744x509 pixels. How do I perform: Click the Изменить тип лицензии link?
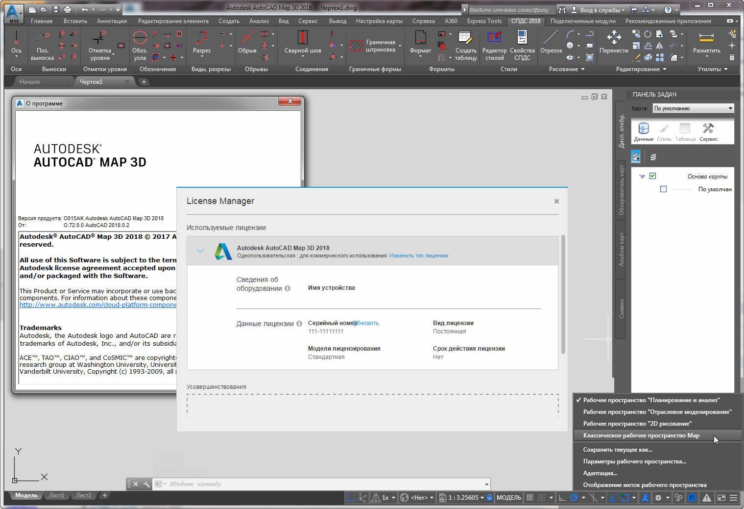click(419, 255)
